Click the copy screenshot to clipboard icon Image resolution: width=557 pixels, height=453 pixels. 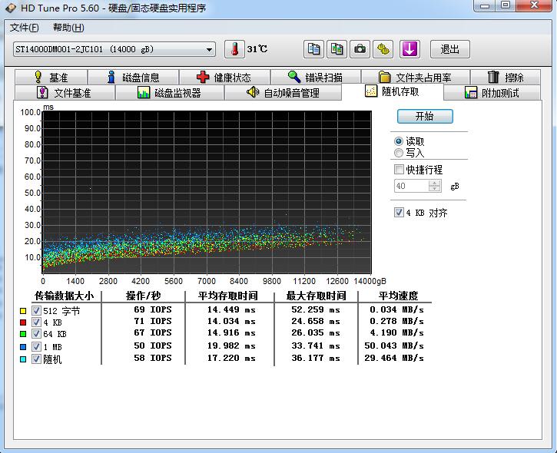337,49
